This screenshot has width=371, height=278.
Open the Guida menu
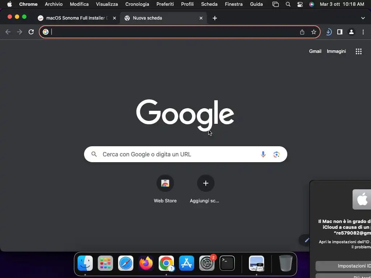pos(257,4)
